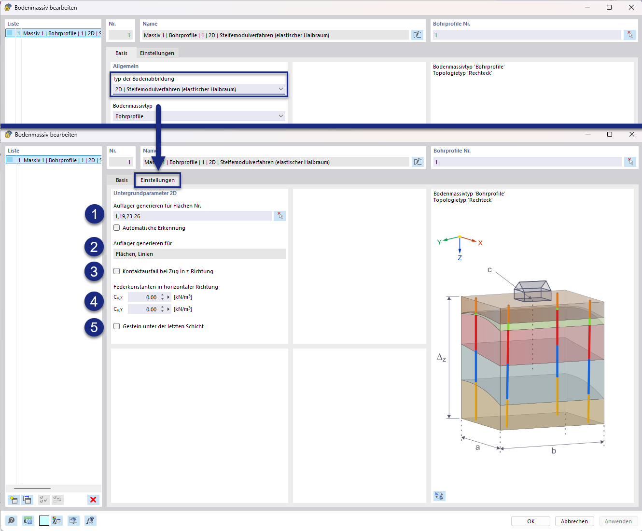Enable Automatische Erkennung

click(x=116, y=227)
